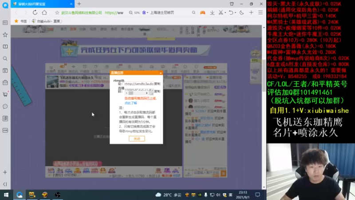
Task: Open the 白鲨xiubi 直播 bookmark
Action: (x=47, y=21)
